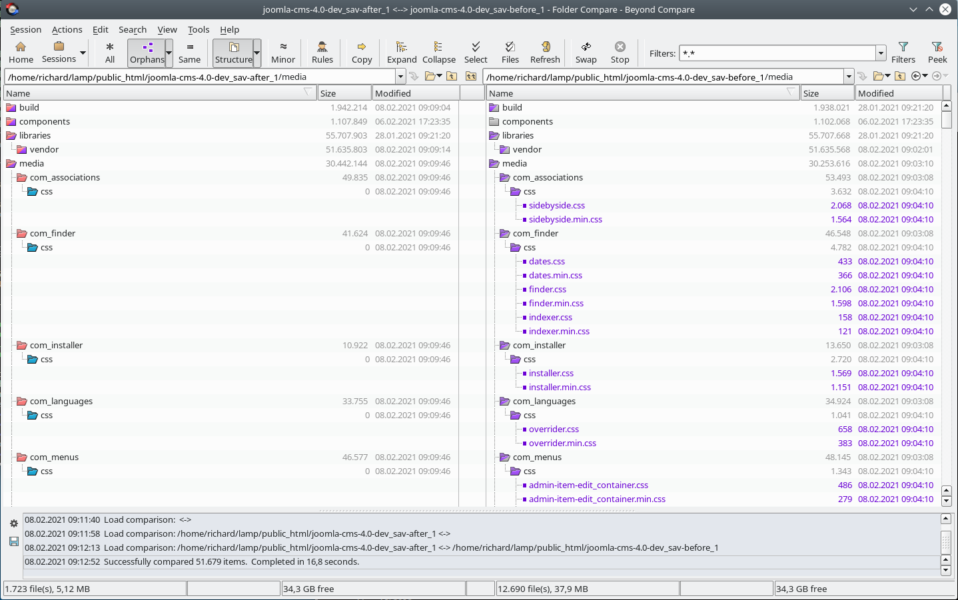Open the Edit menu

[101, 30]
